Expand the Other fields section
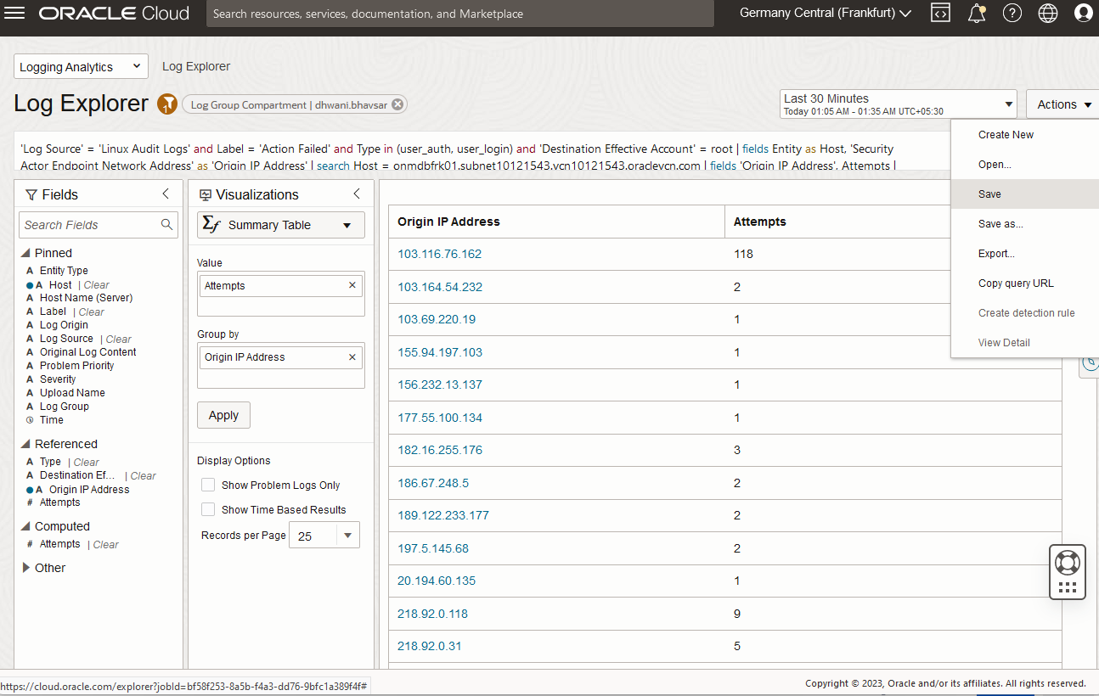The image size is (1099, 696). [26, 568]
